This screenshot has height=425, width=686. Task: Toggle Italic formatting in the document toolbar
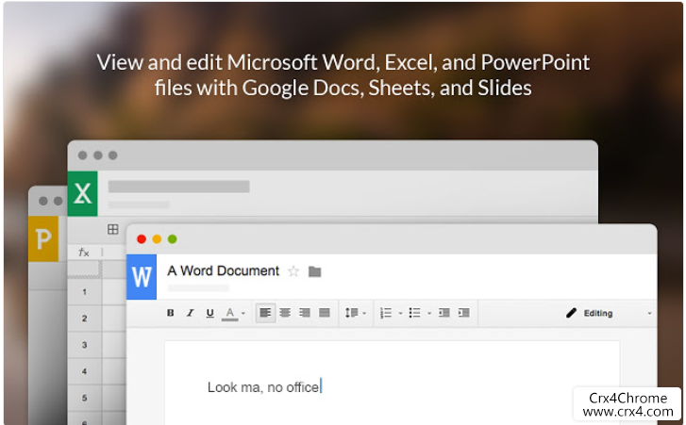pyautogui.click(x=191, y=313)
